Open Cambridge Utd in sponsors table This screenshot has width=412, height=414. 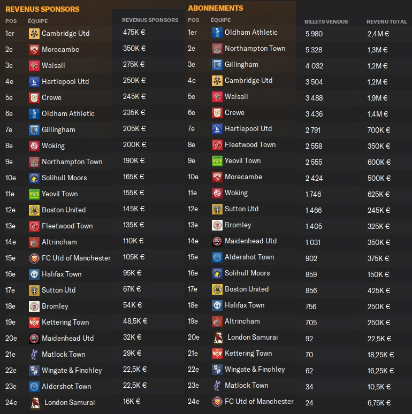tap(65, 34)
